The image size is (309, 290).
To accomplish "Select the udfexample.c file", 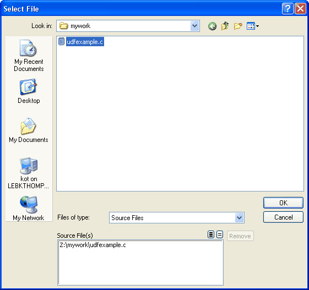I will tap(81, 42).
